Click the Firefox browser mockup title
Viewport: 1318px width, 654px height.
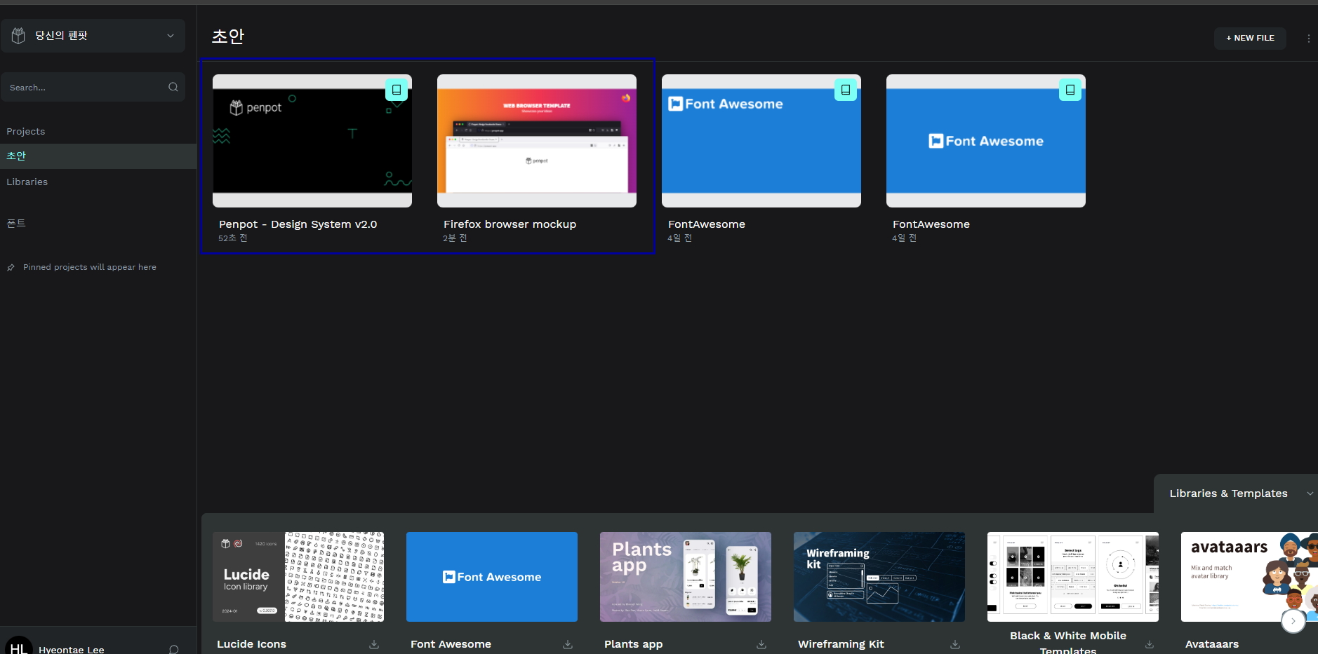510,224
